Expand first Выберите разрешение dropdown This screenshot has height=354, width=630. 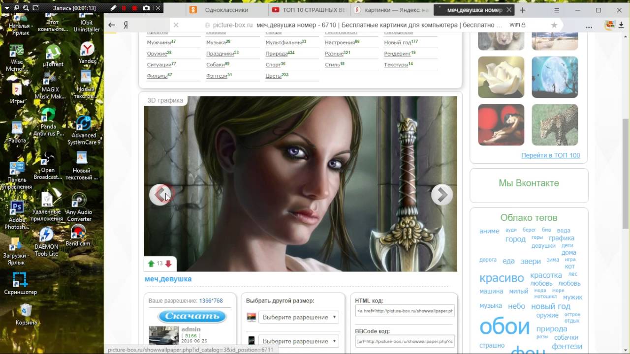tap(299, 317)
